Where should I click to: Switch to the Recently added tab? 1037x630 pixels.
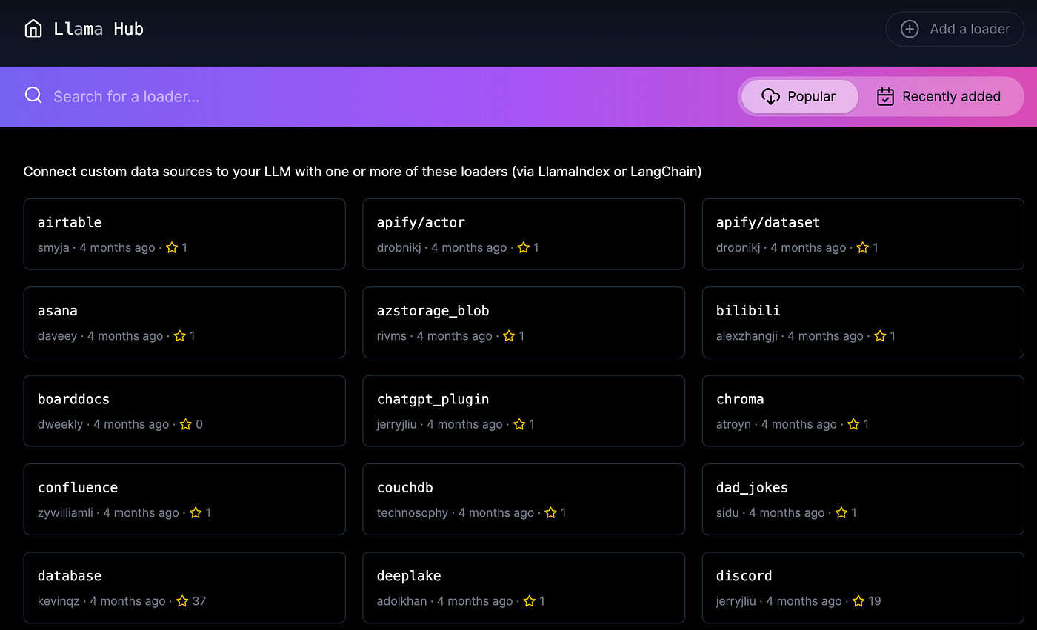pos(938,96)
